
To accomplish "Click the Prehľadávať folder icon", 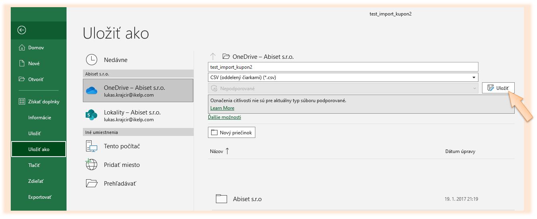I will [x=92, y=183].
